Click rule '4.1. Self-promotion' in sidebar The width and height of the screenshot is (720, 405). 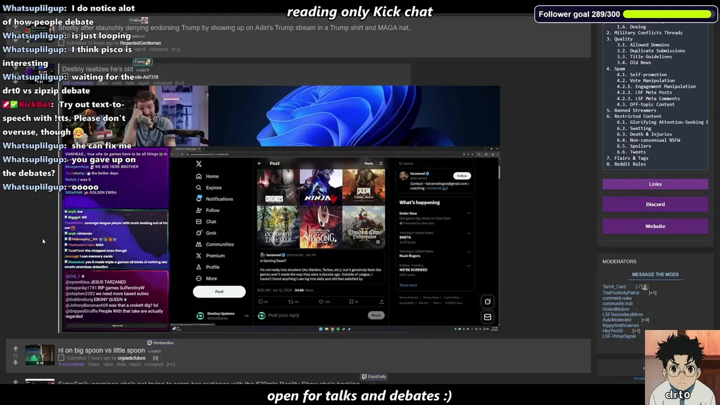click(642, 75)
